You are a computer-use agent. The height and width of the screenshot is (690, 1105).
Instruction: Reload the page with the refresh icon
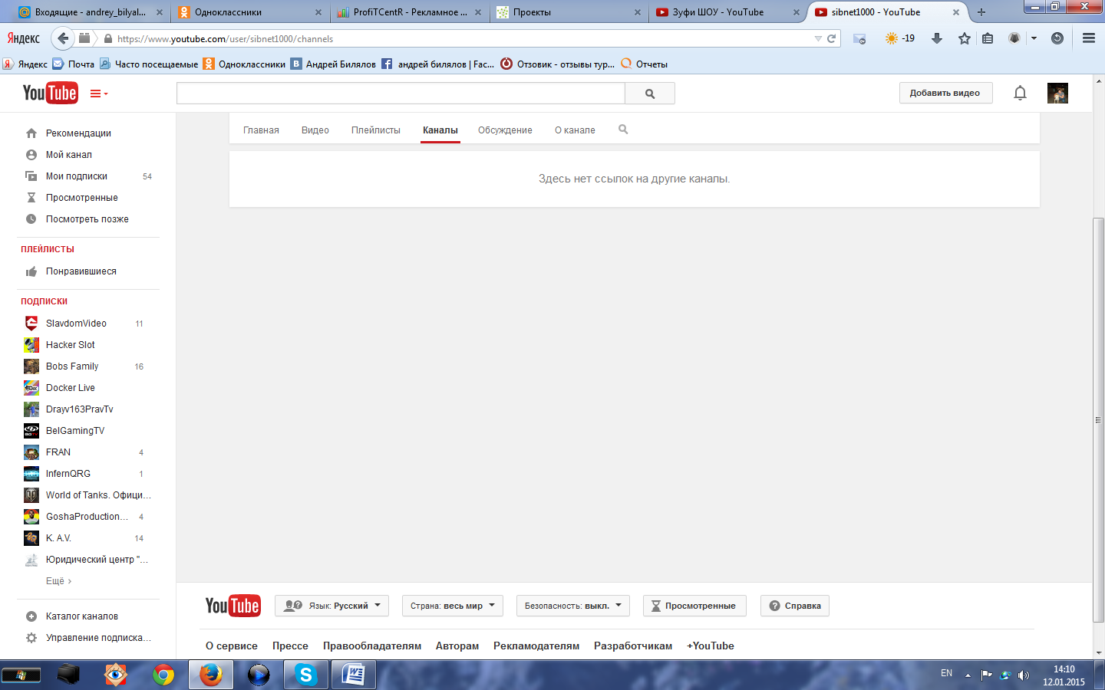(x=831, y=38)
